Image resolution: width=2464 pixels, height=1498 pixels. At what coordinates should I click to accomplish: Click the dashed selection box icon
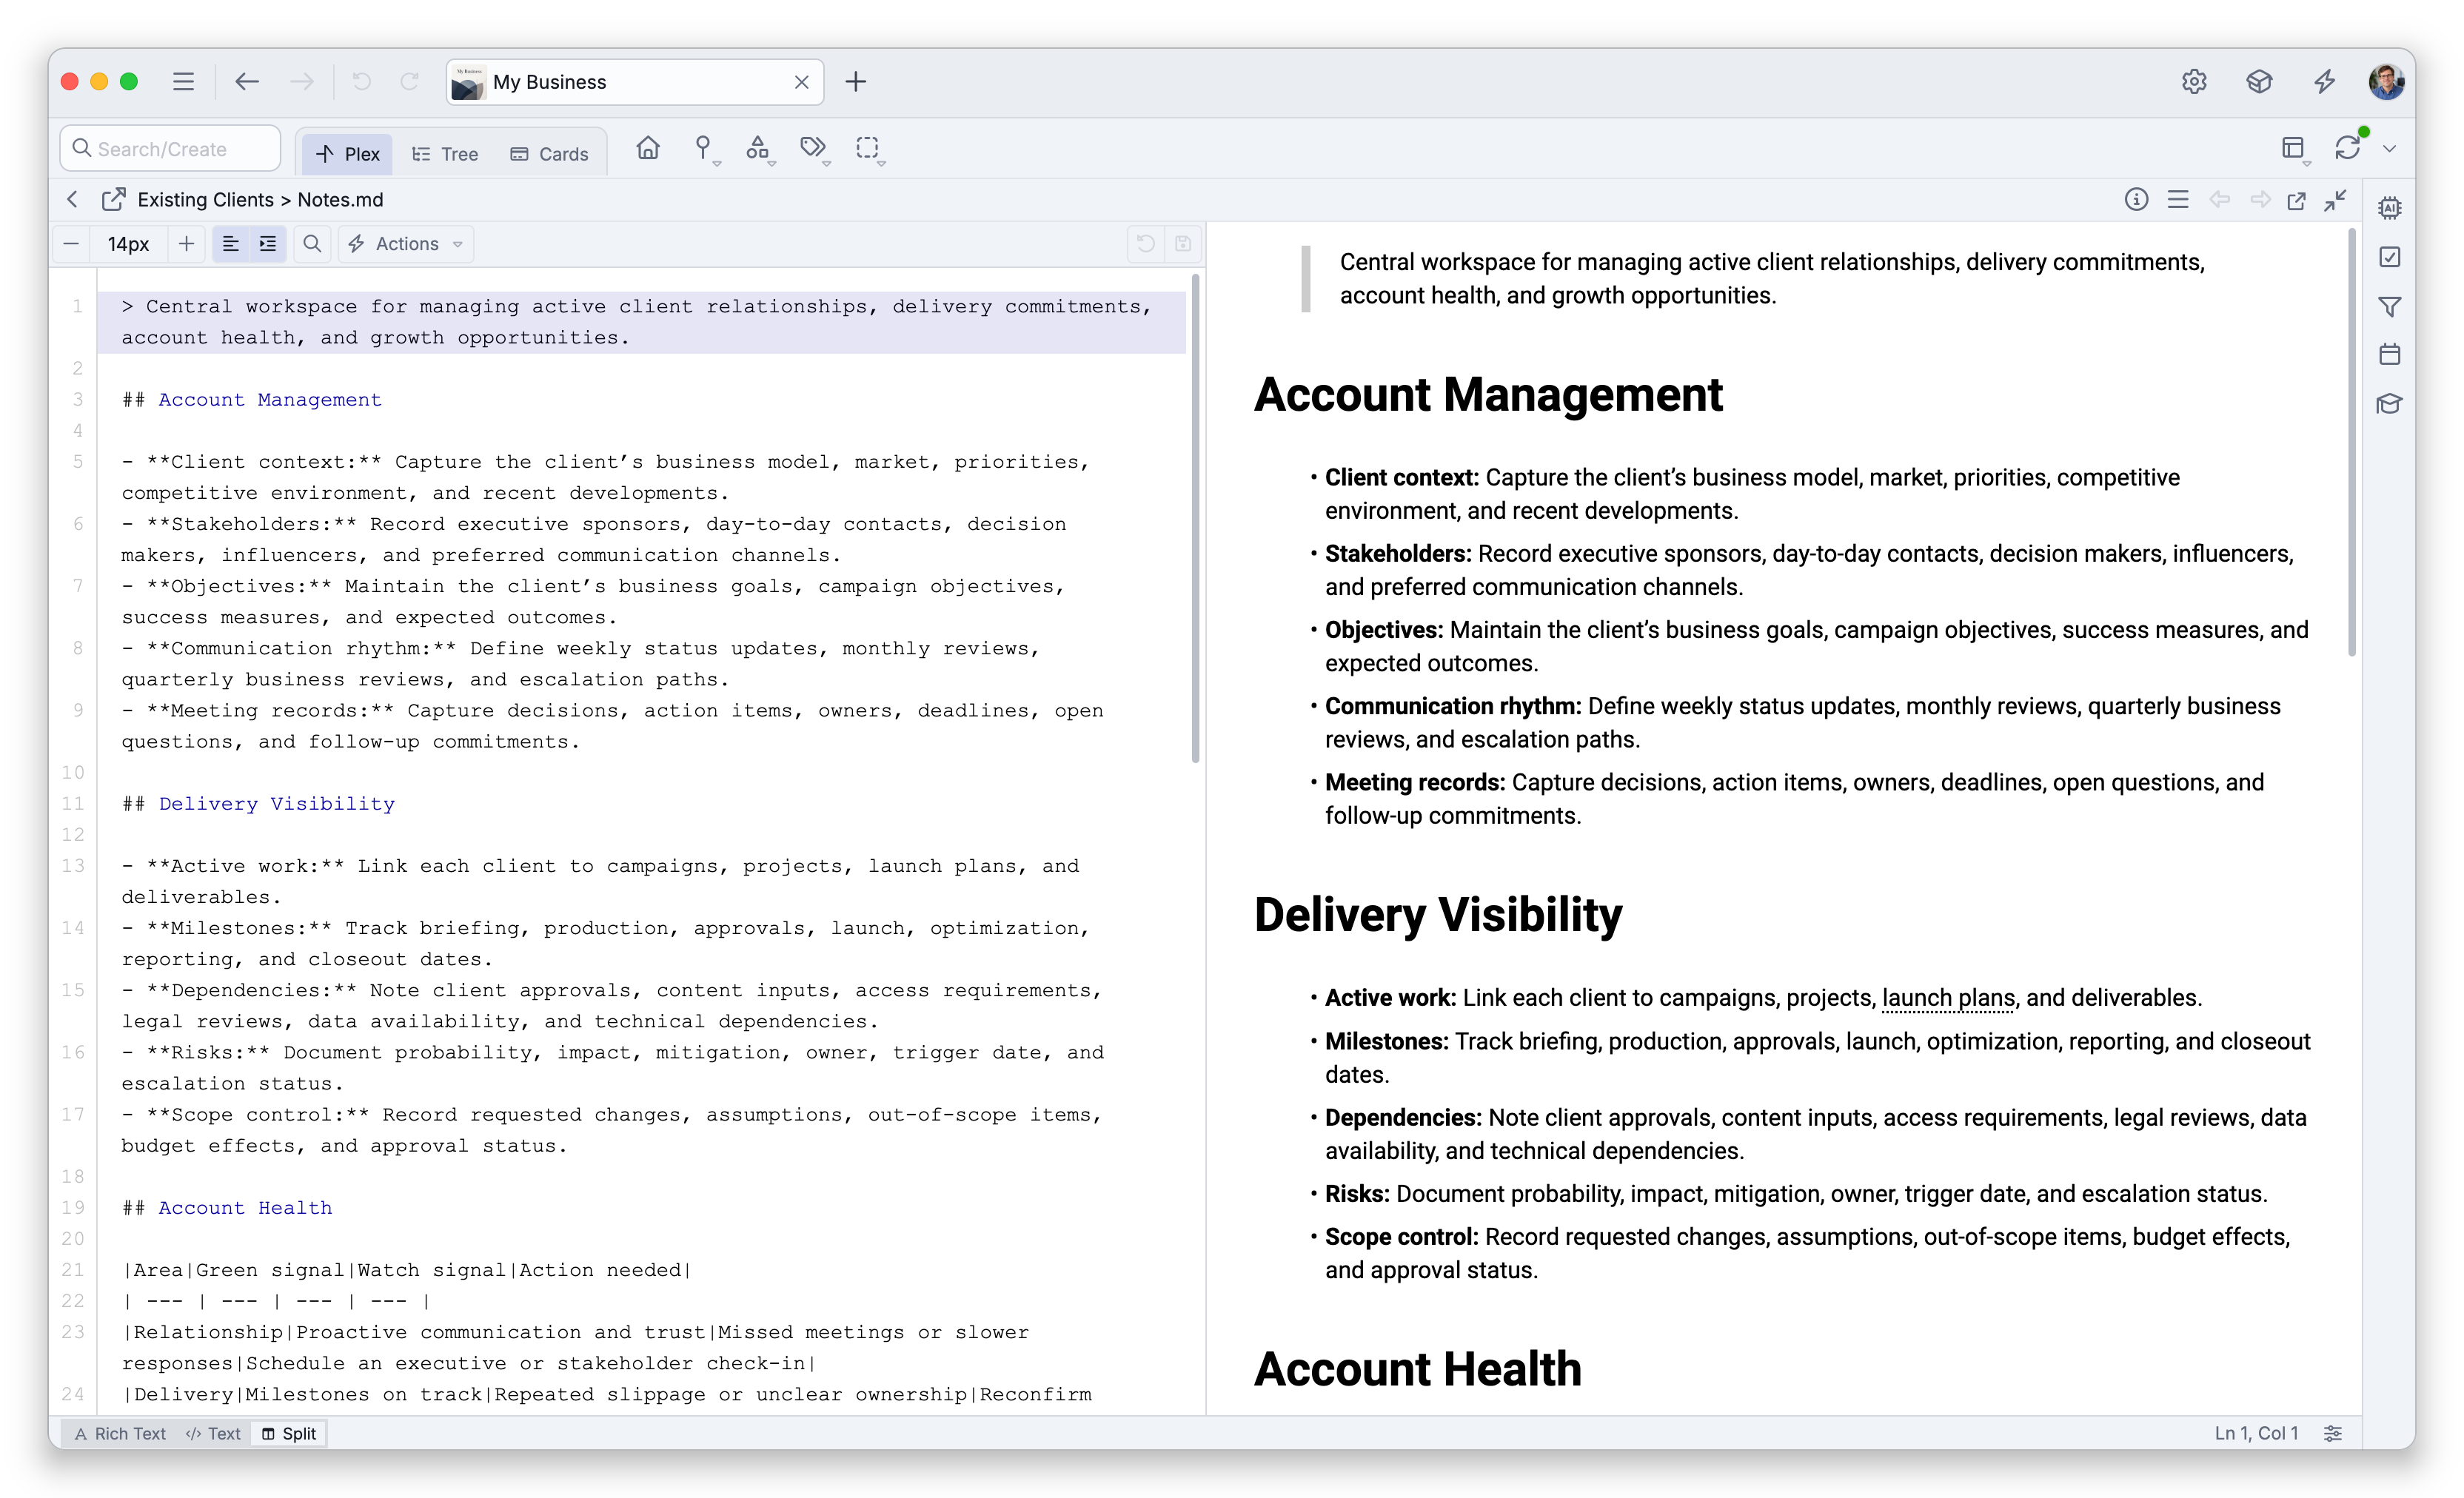coord(868,149)
